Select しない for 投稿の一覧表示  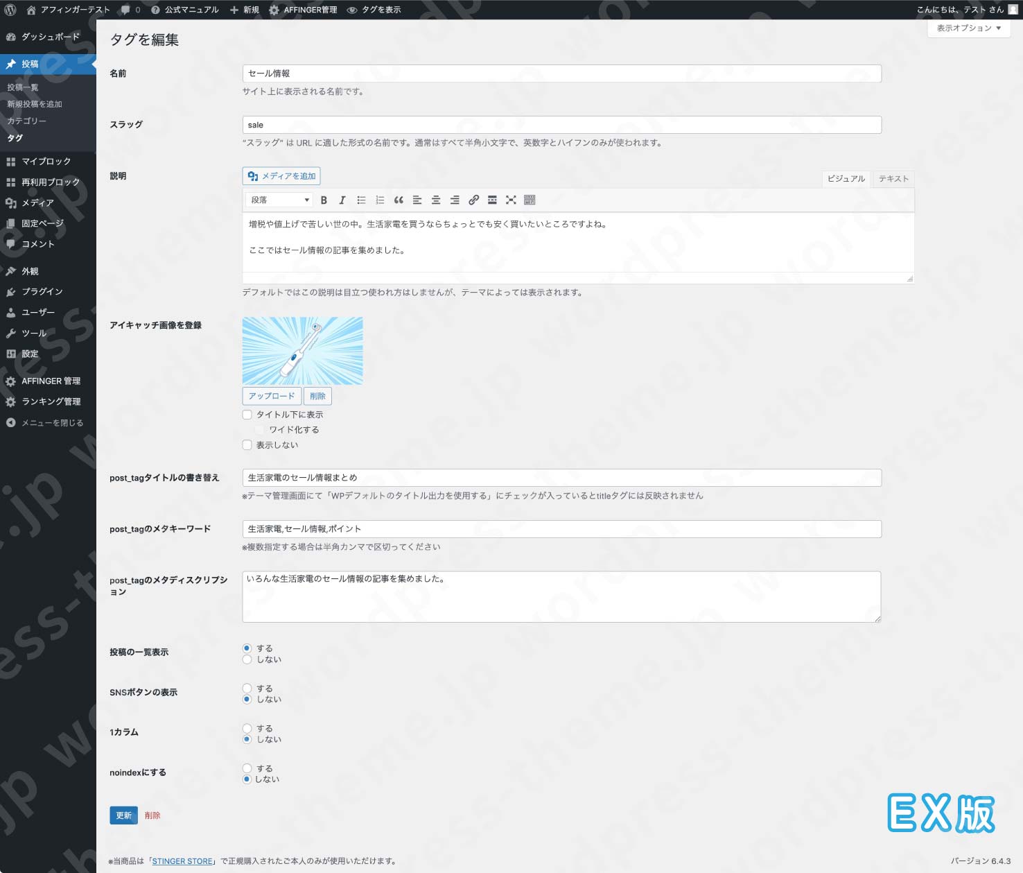click(247, 659)
